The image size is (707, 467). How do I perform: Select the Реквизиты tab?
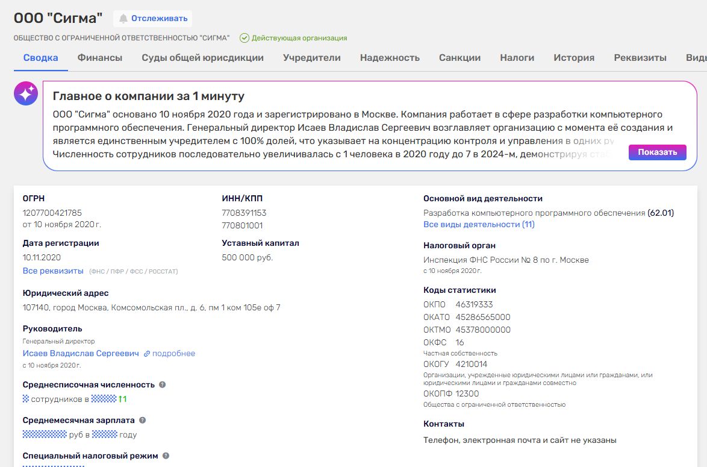(640, 58)
